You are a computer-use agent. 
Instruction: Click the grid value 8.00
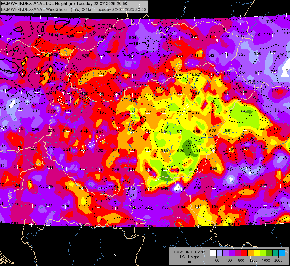[245, 130]
